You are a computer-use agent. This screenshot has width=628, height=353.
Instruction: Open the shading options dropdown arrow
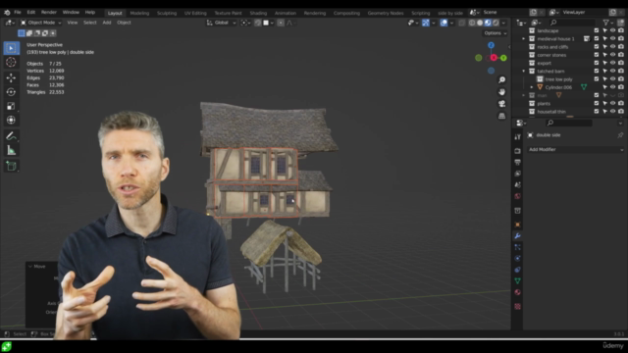pyautogui.click(x=503, y=23)
